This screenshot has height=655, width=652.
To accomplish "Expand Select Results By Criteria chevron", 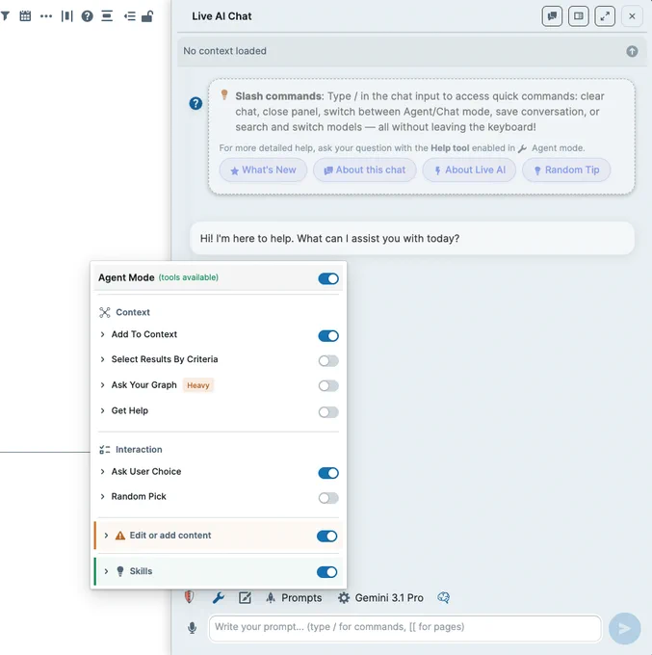I will point(102,359).
